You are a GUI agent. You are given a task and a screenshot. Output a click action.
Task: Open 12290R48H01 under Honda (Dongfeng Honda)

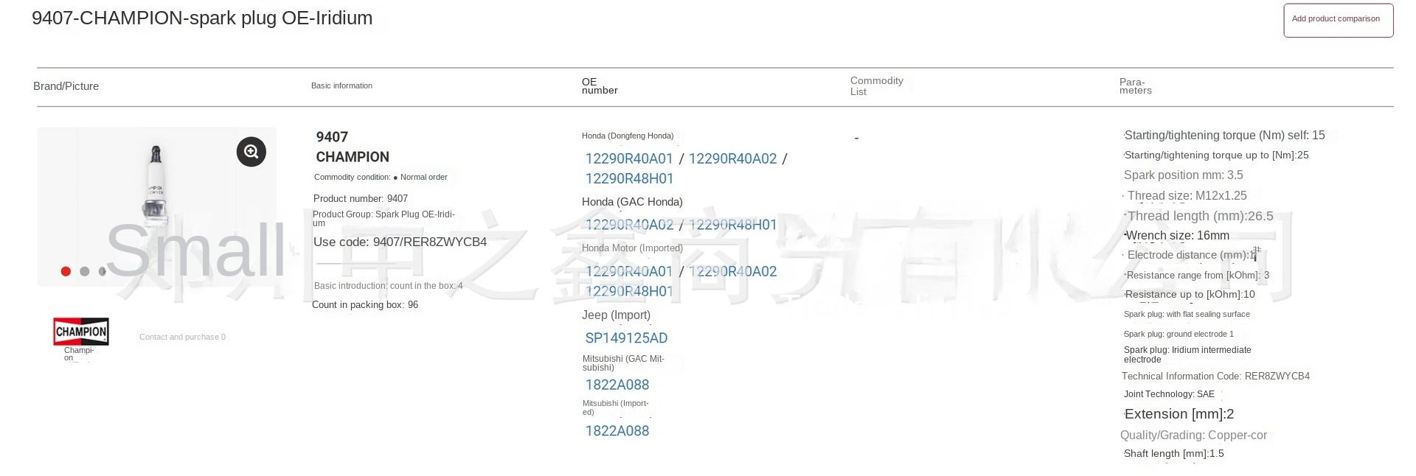[x=629, y=179]
